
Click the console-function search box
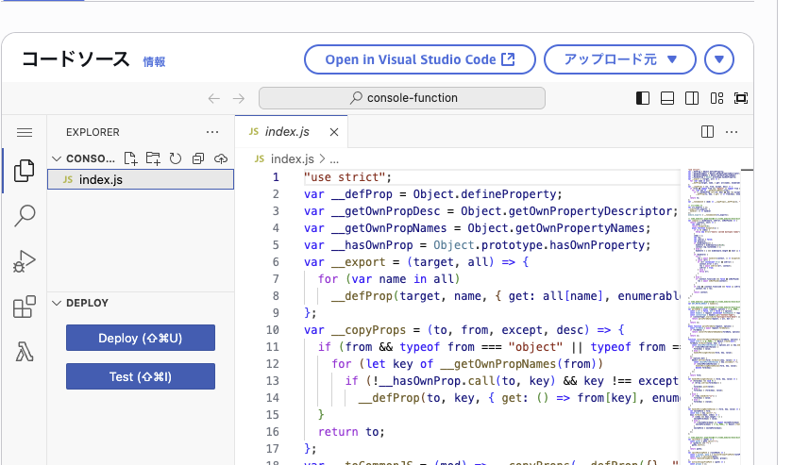(402, 98)
